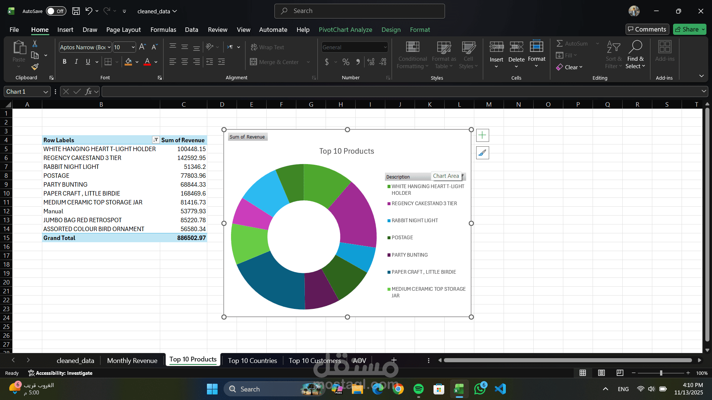Open the PivotChart Analyze ribbon tab
Viewport: 712px width, 400px height.
pyautogui.click(x=345, y=30)
